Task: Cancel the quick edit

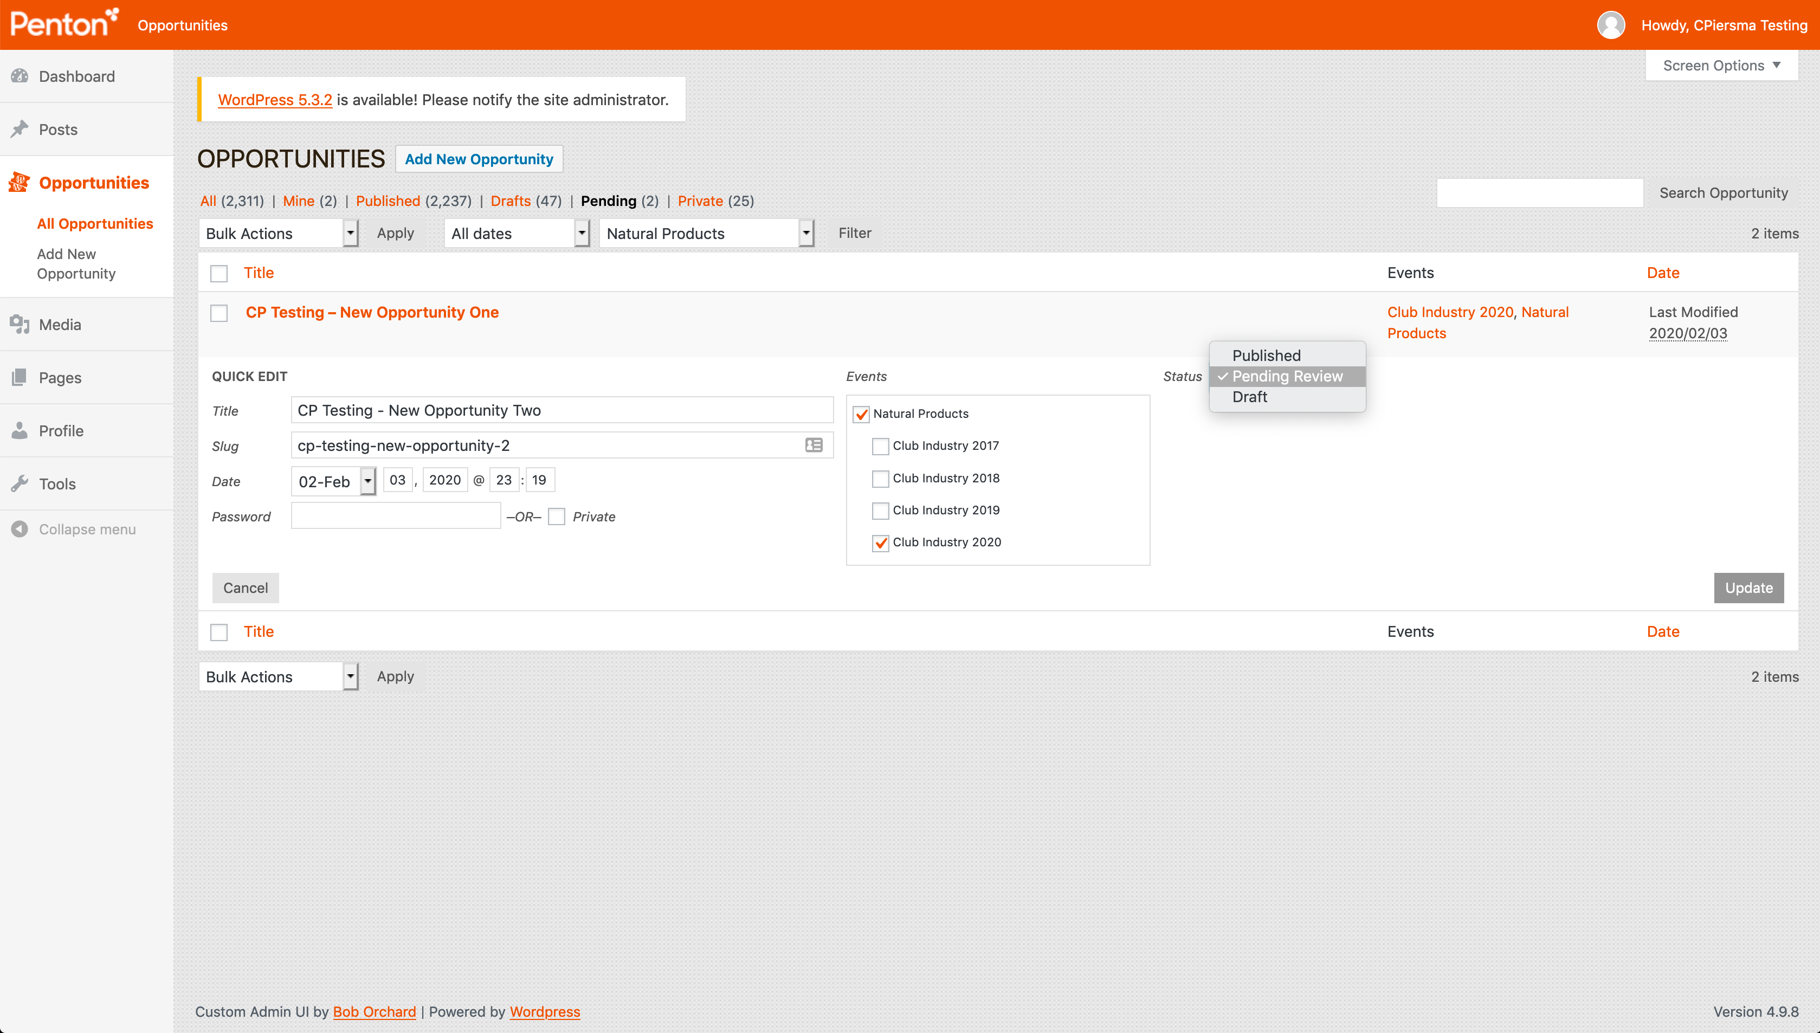Action: point(246,588)
